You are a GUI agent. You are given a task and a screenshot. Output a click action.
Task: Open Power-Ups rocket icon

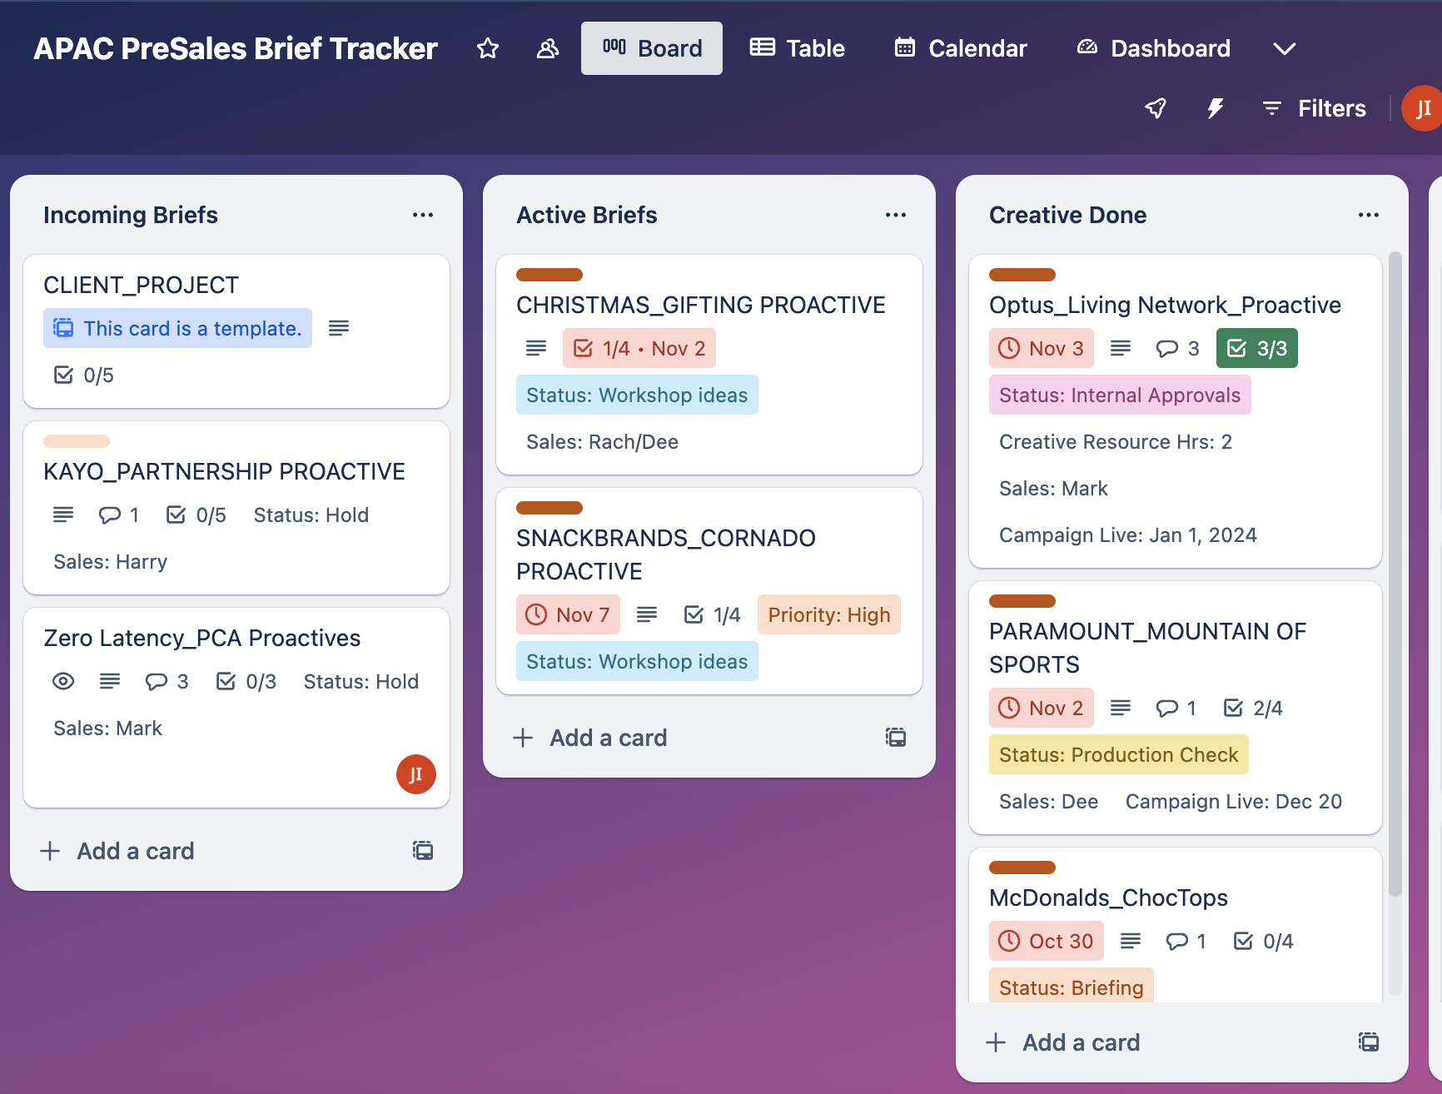(x=1156, y=108)
